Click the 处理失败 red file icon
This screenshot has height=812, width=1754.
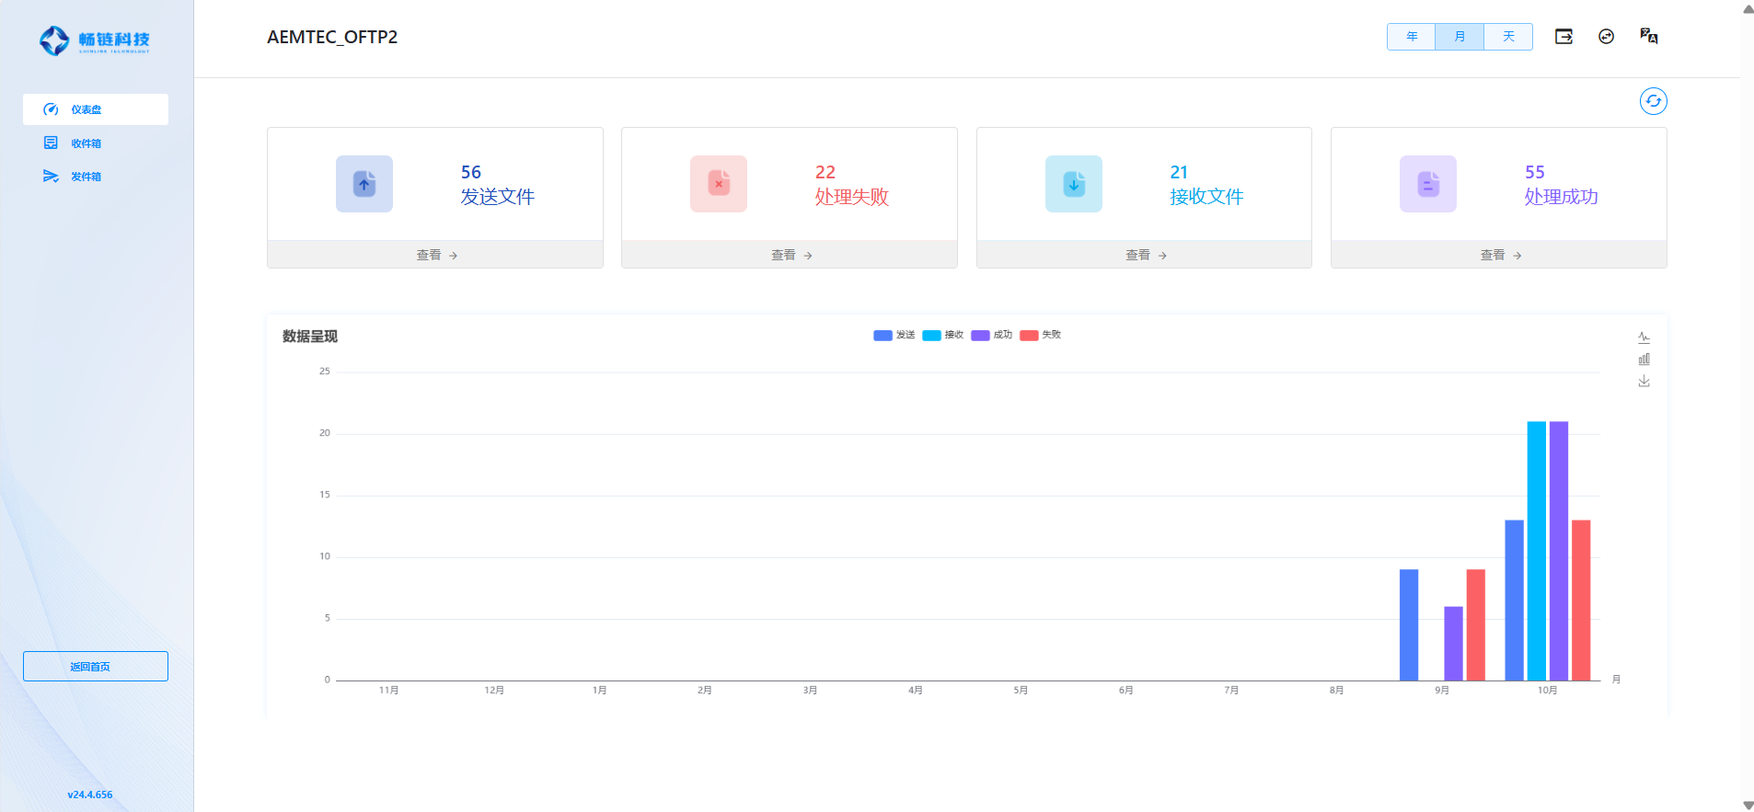(x=719, y=184)
